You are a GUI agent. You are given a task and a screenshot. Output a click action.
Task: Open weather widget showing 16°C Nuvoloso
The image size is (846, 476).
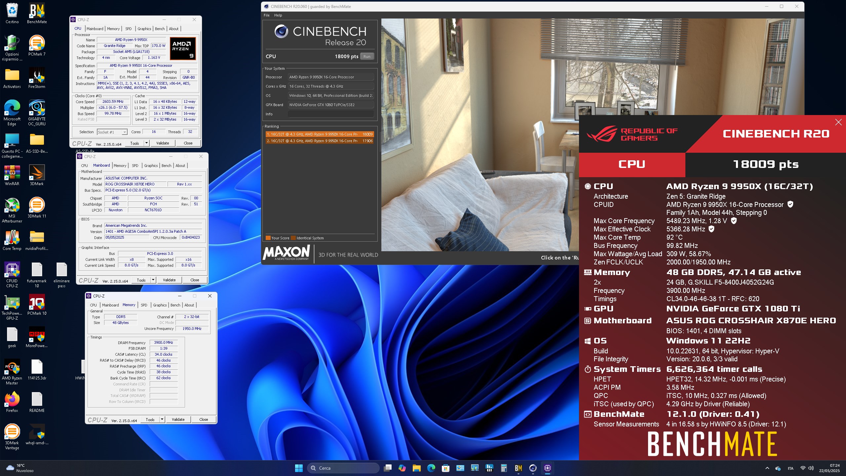[20, 468]
